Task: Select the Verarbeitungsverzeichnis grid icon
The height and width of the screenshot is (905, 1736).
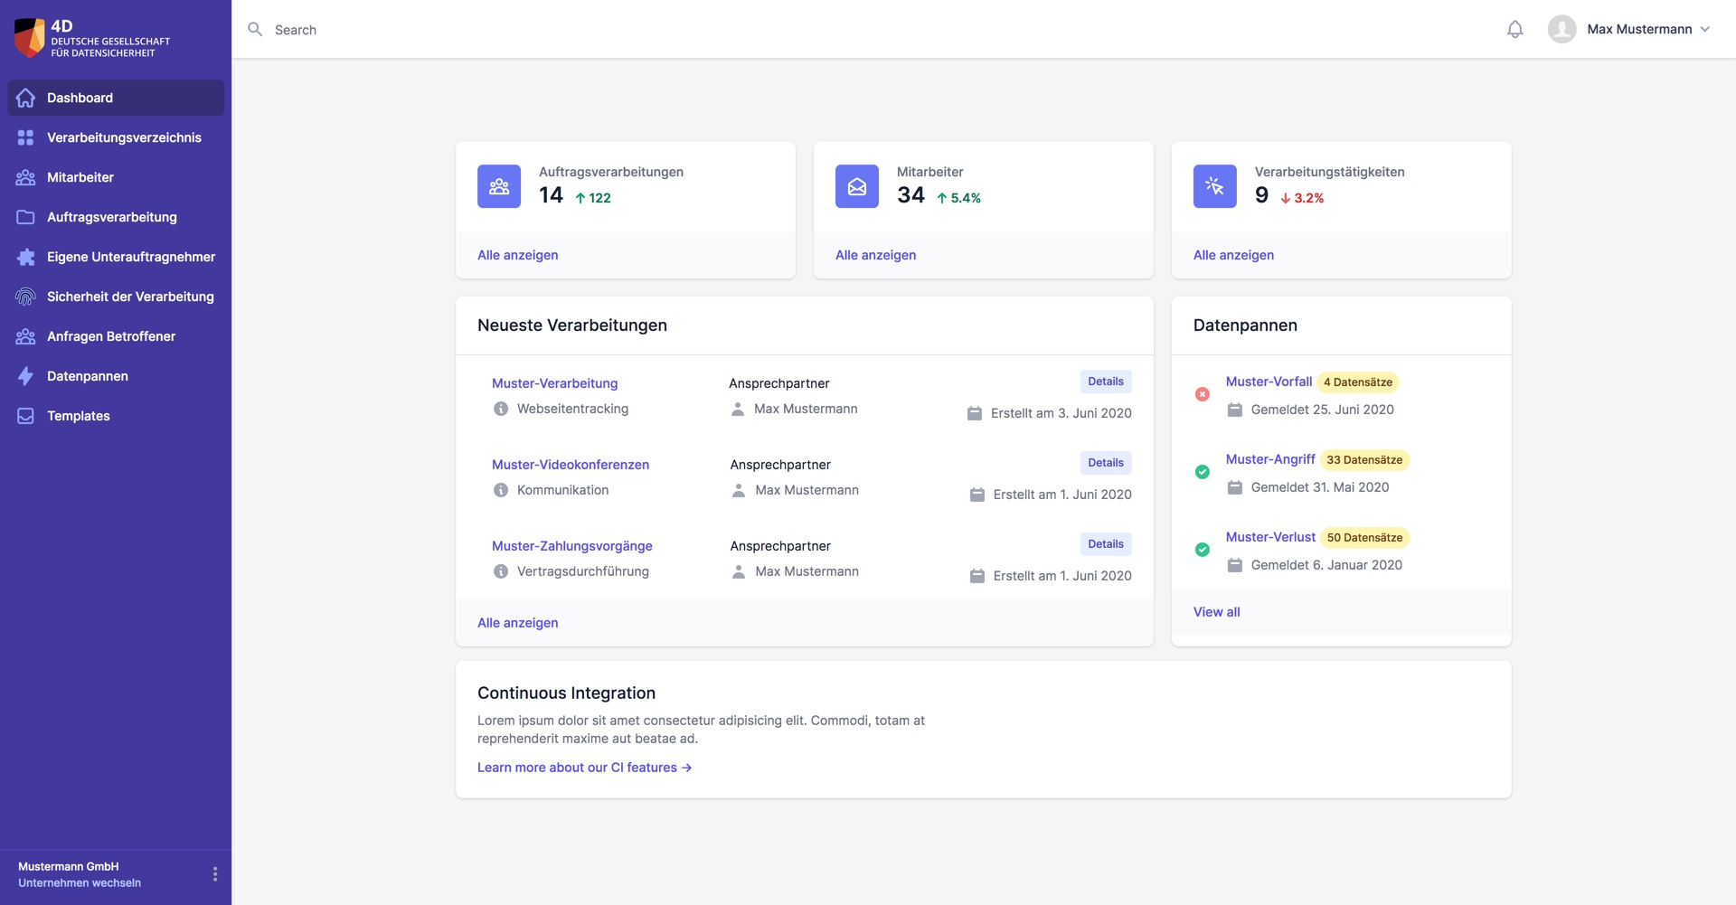Action: click(x=24, y=137)
